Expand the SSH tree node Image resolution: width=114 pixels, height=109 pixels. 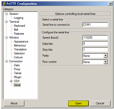[x=11, y=81]
